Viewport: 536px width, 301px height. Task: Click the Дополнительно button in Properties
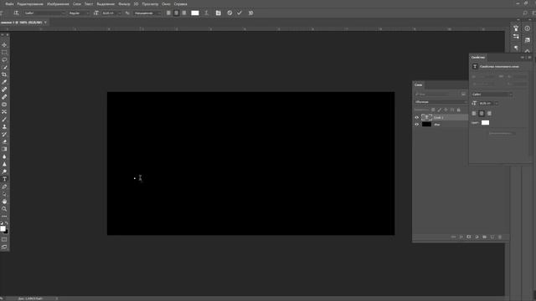(x=502, y=134)
